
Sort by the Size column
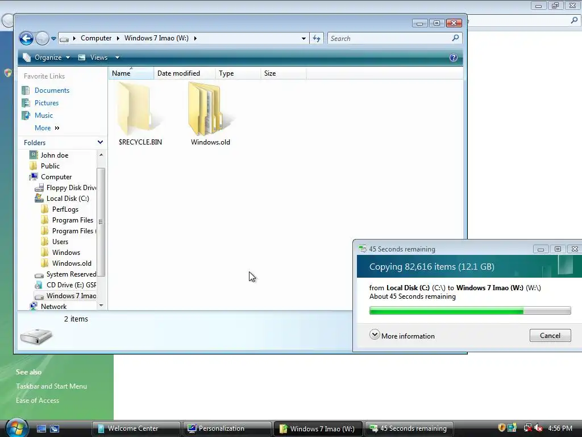tap(283, 73)
